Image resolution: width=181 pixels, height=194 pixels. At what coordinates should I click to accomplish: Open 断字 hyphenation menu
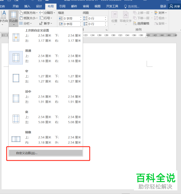[x=46, y=23]
